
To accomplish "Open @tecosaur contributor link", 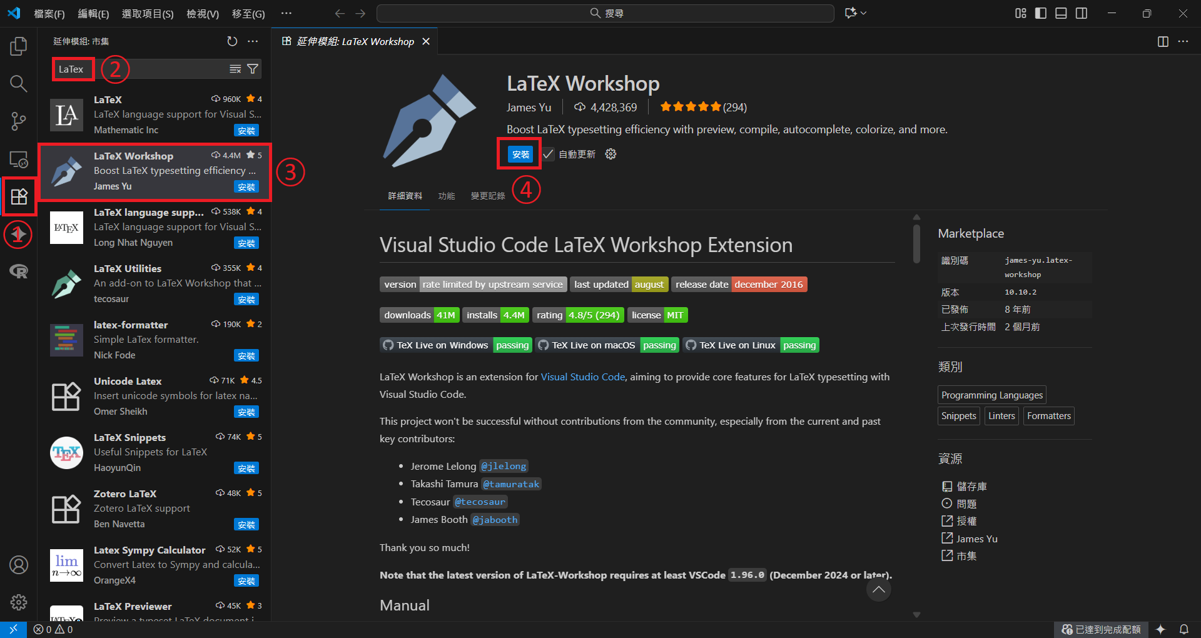I will [480, 502].
